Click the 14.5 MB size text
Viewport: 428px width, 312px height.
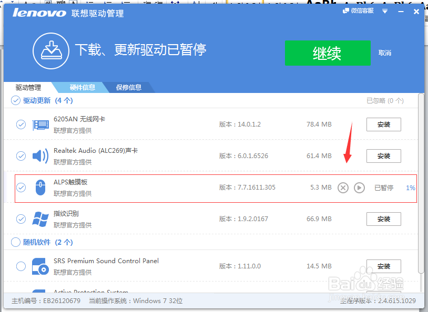pyautogui.click(x=319, y=266)
